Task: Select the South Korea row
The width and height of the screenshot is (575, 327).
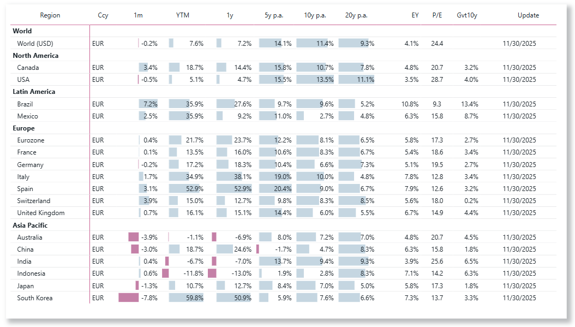Action: (283, 298)
